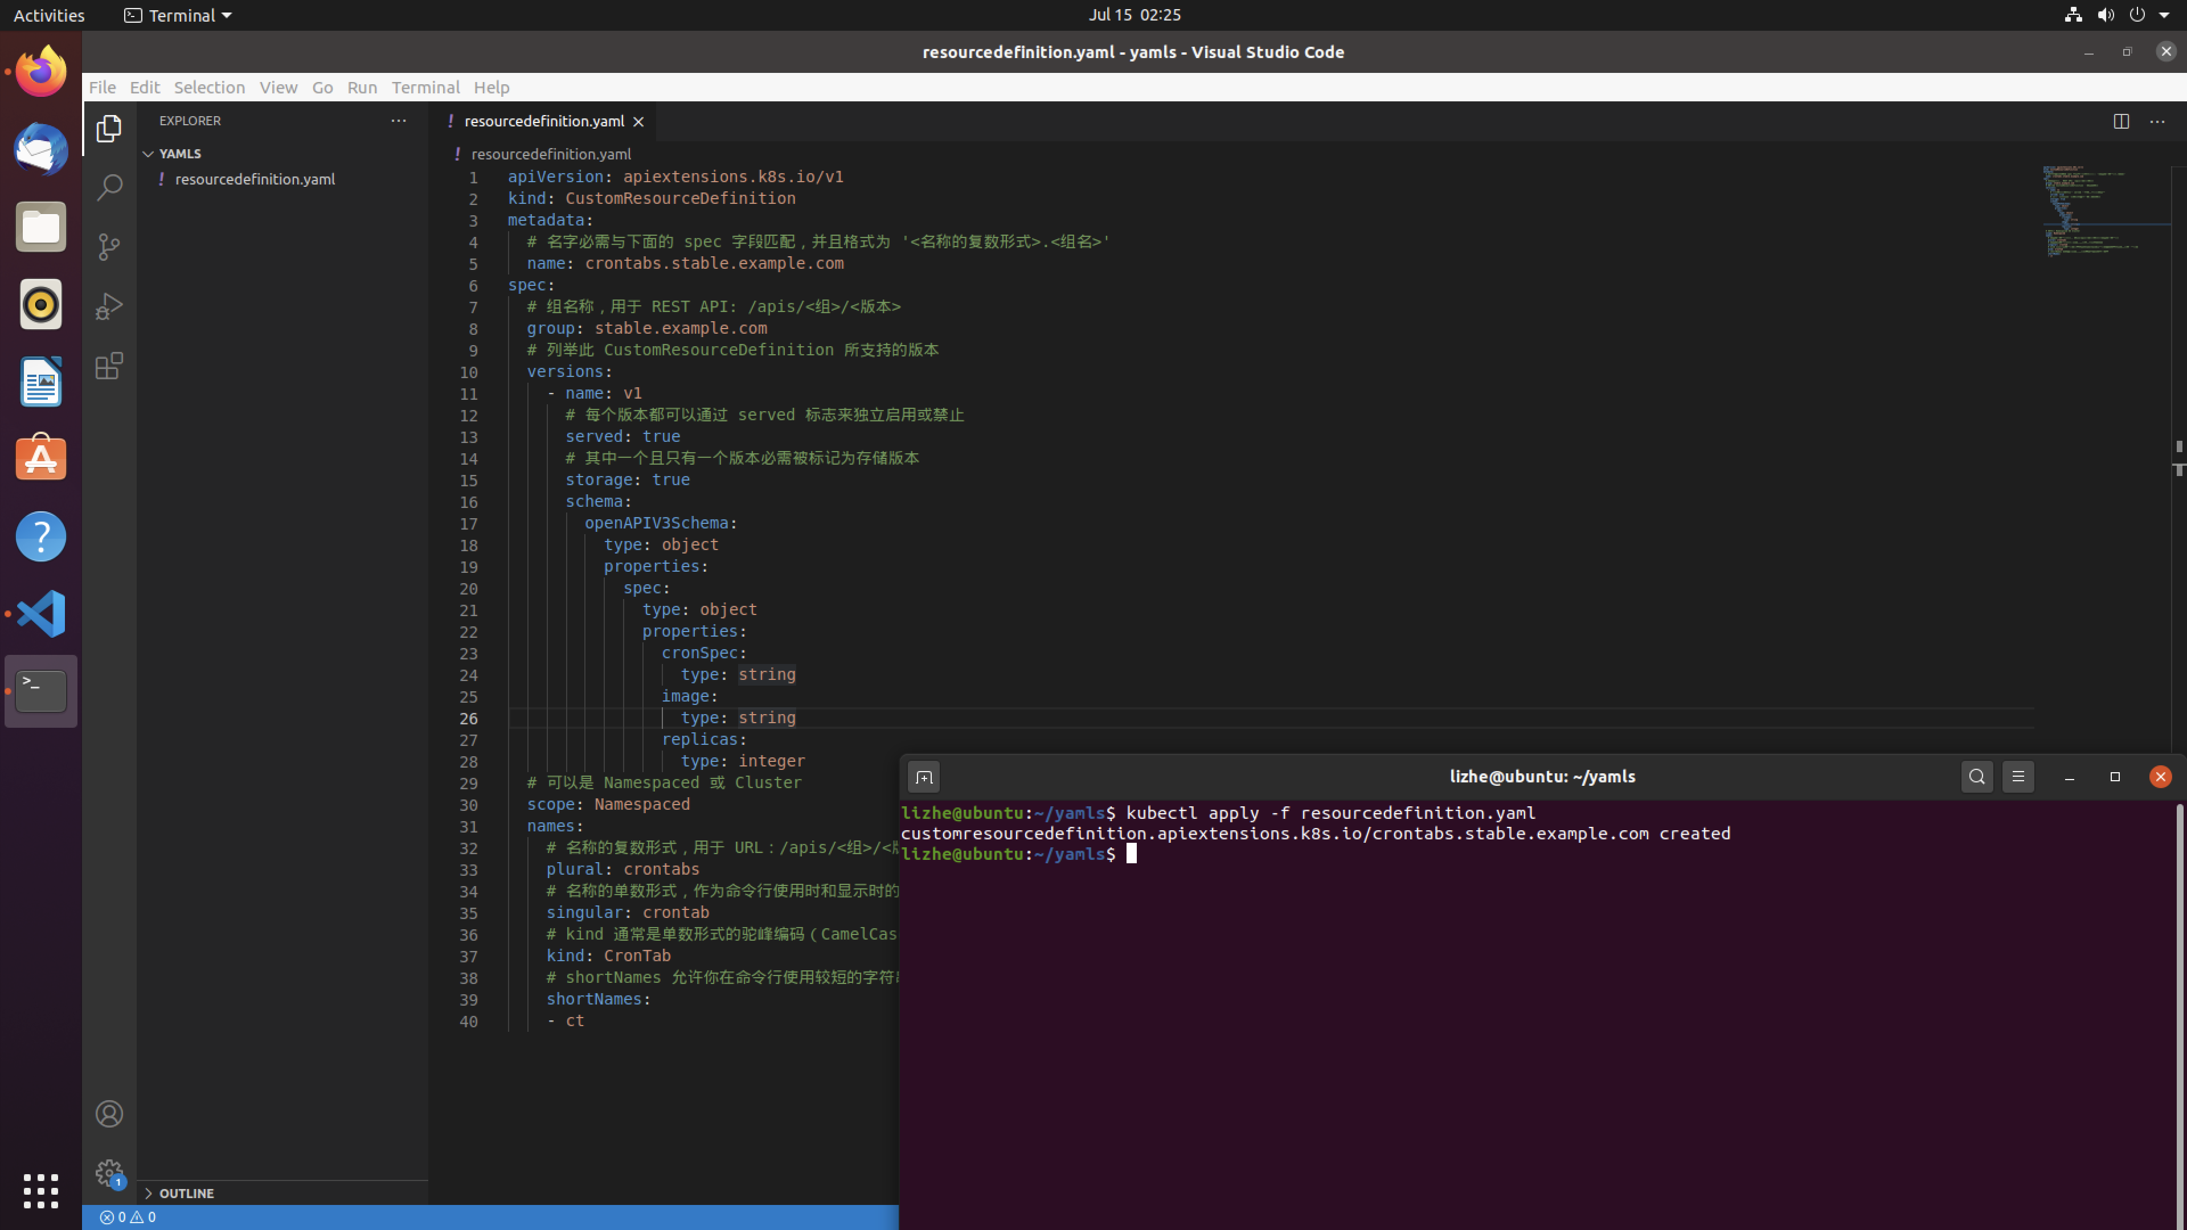Click the terminal search button
This screenshot has height=1230, width=2187.
point(1976,777)
